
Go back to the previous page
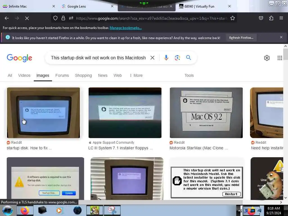(x=7, y=18)
